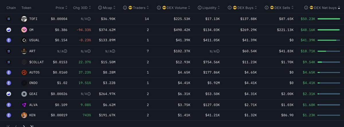This screenshot has height=127, width=344.
Task: Sort by Traders using its sort arrows
Action: coord(148,8)
